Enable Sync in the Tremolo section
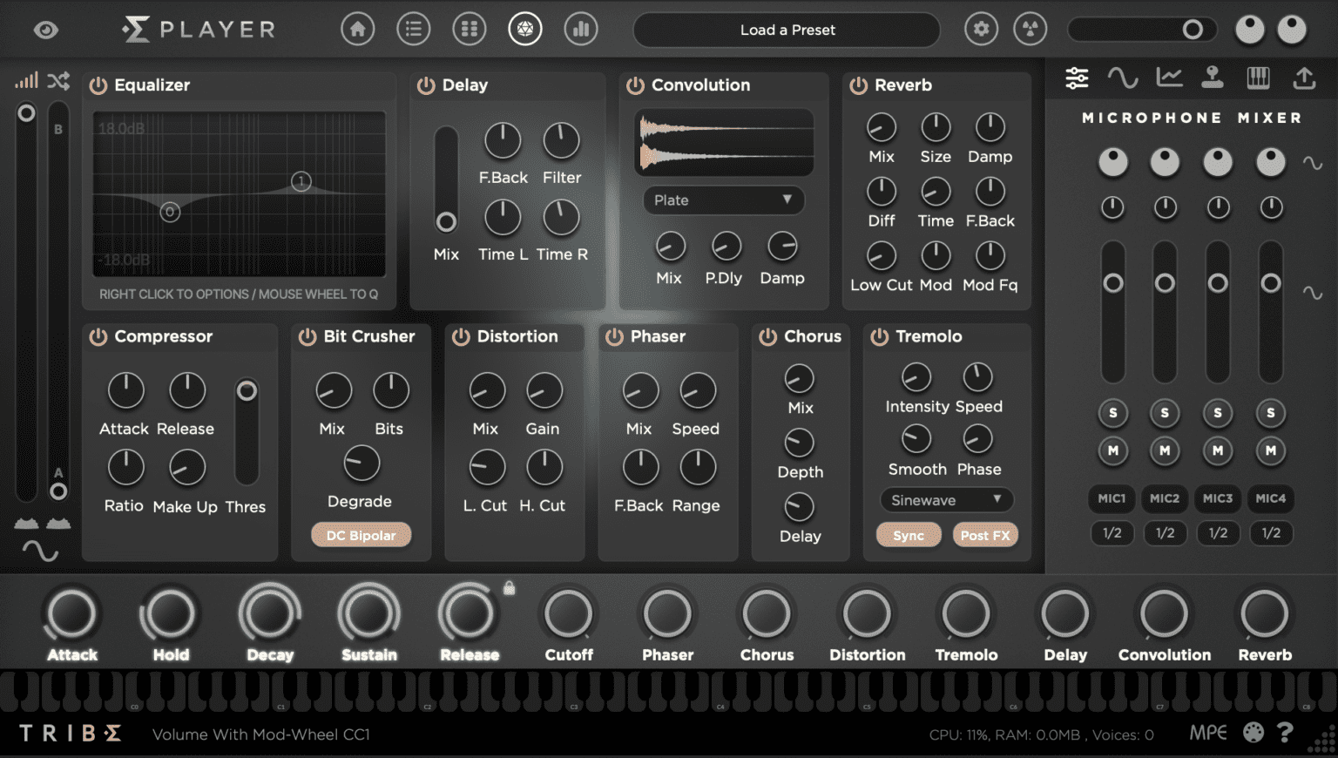This screenshot has height=758, width=1338. click(909, 534)
